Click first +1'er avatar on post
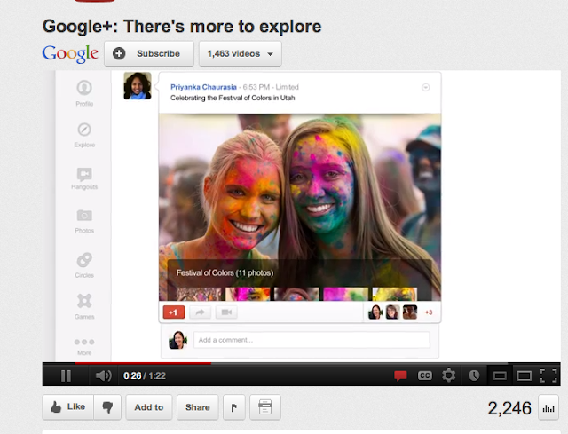The width and height of the screenshot is (568, 434). click(375, 312)
